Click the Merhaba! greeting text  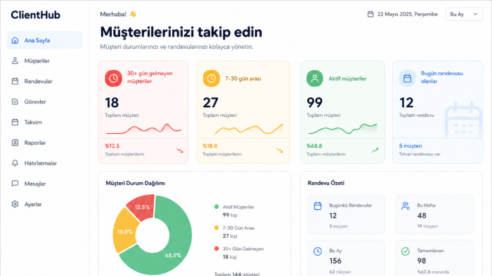(x=113, y=14)
